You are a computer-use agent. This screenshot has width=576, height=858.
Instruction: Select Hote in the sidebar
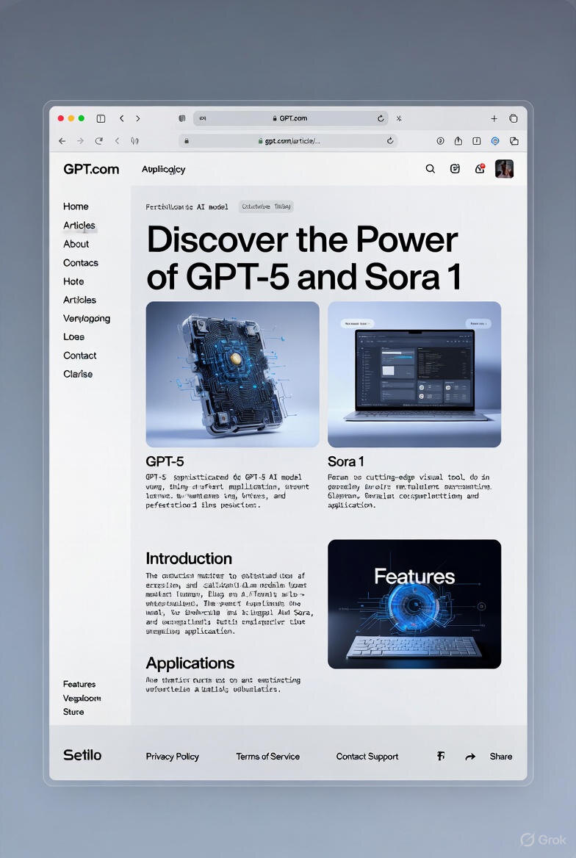[73, 281]
